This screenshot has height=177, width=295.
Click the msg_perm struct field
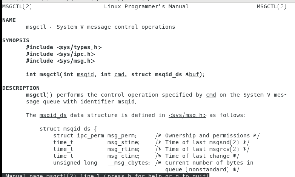pyautogui.click(x=121, y=135)
